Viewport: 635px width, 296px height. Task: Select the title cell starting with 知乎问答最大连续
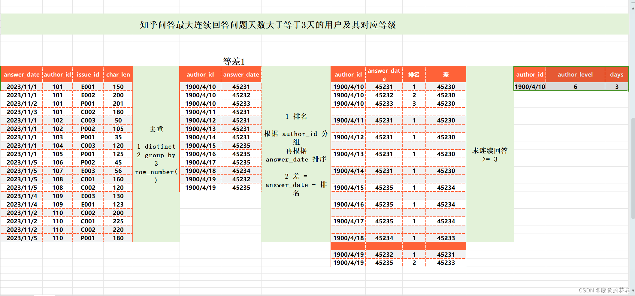[315, 24]
